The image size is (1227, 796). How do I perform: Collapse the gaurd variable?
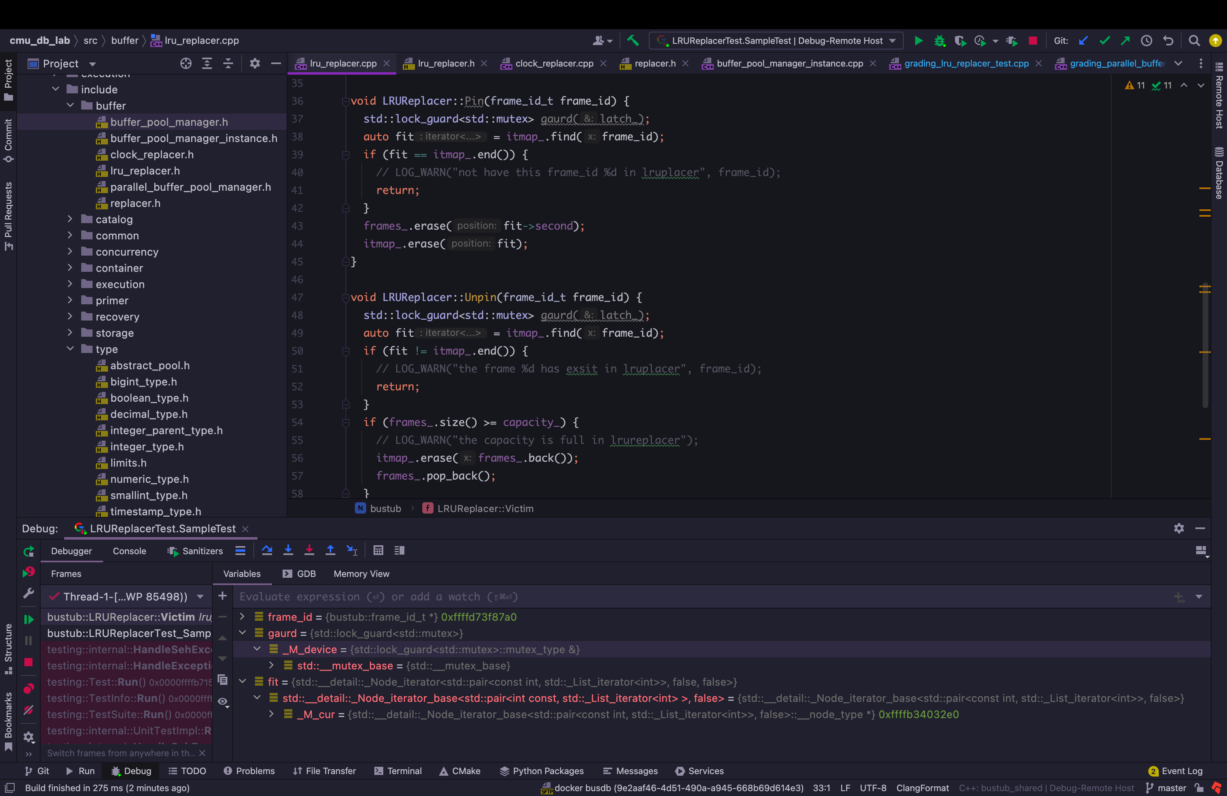coord(242,632)
